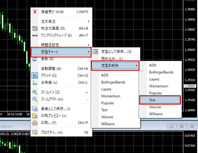The image size is (198, 153).
Task: Click current price label 1.29247
Action: 190,86
